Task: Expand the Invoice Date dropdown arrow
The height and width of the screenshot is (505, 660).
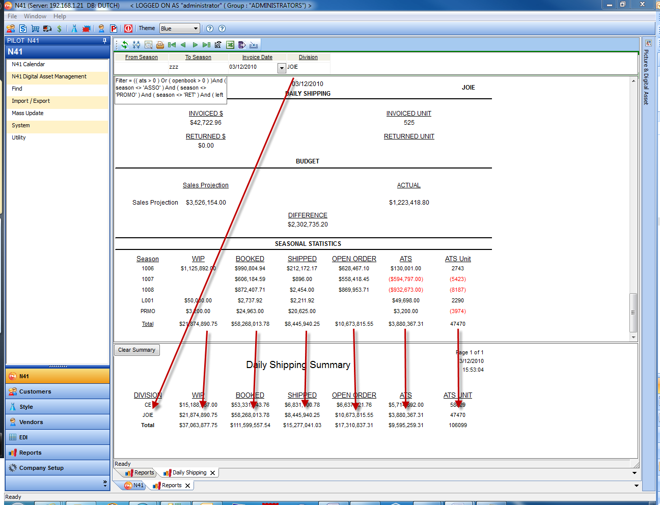Action: click(x=282, y=68)
